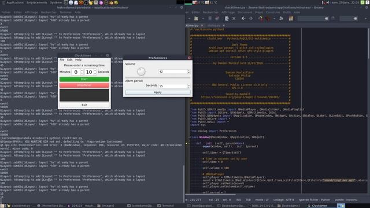Expand the new-file template dropdown arrow in Geany

pos(189,18)
